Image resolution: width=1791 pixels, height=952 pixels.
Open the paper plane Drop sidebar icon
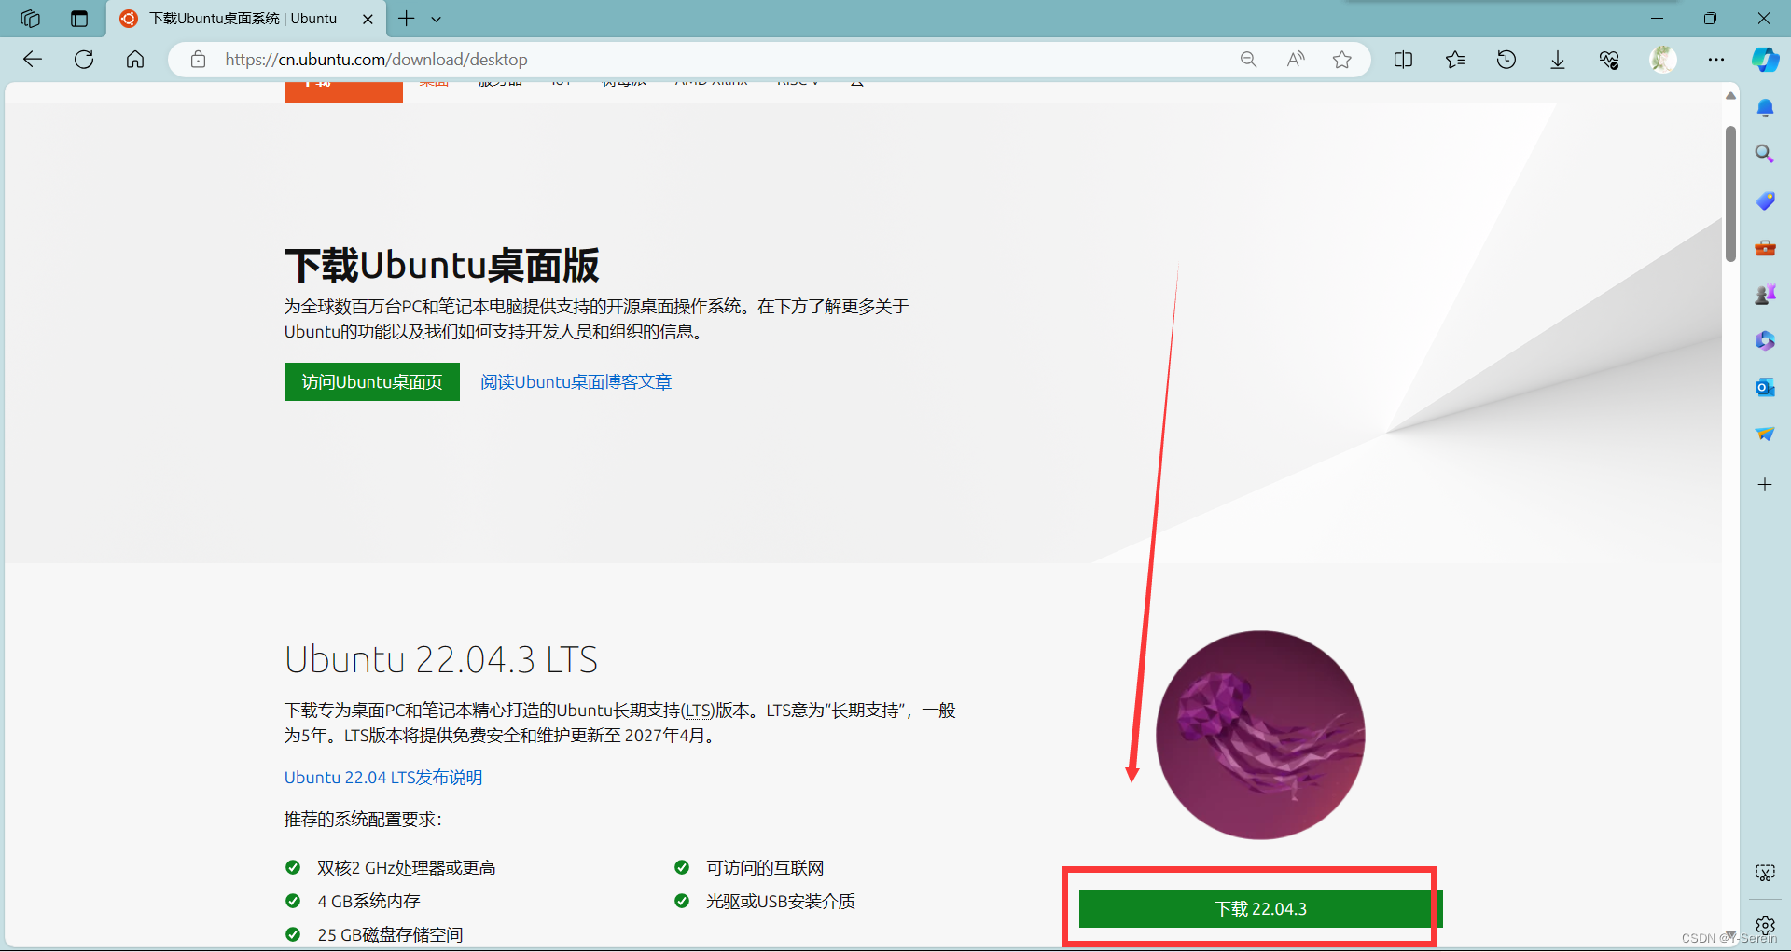[x=1765, y=434]
